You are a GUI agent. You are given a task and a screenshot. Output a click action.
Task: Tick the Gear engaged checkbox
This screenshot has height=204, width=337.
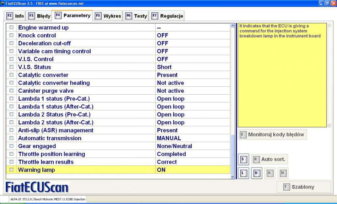click(11, 146)
